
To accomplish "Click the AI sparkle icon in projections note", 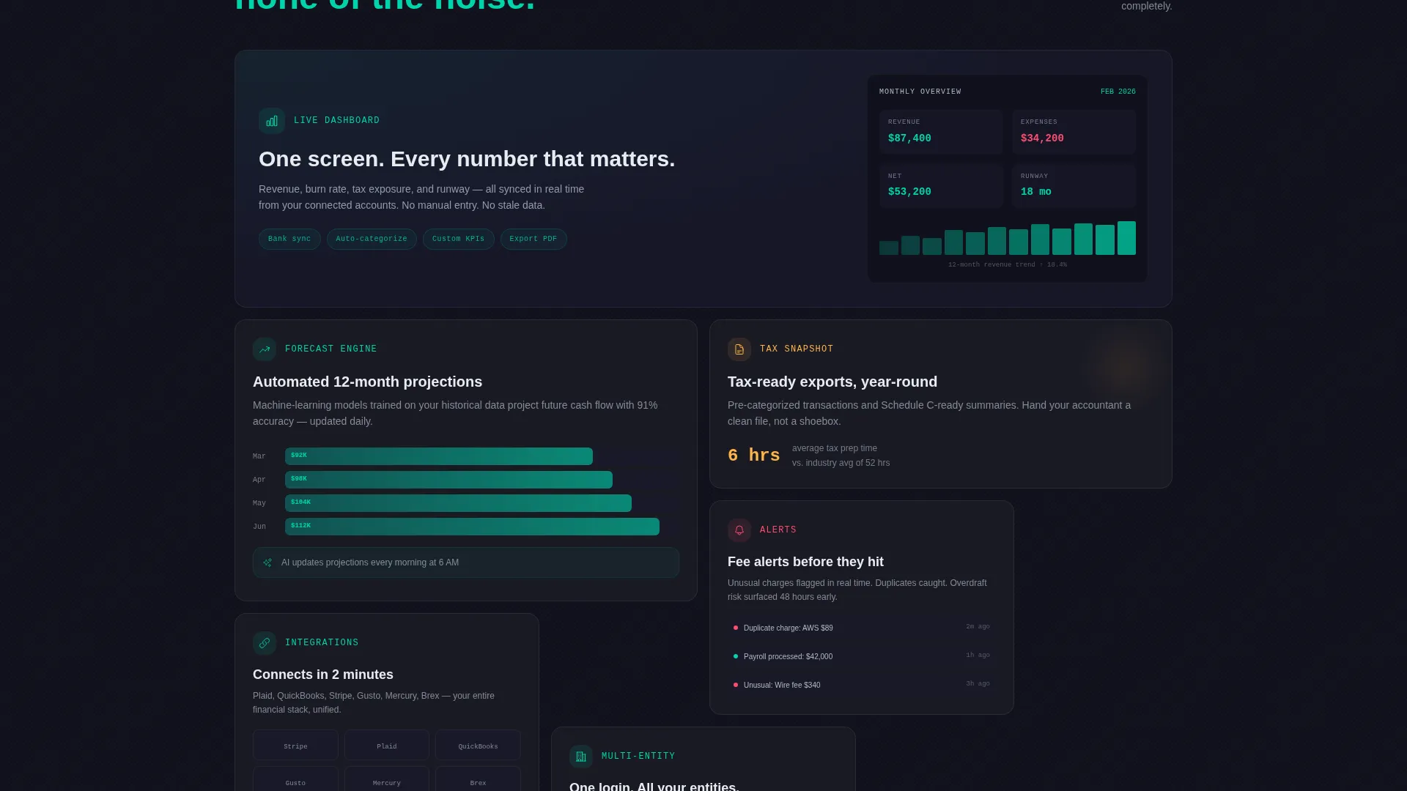I will click(x=267, y=562).
